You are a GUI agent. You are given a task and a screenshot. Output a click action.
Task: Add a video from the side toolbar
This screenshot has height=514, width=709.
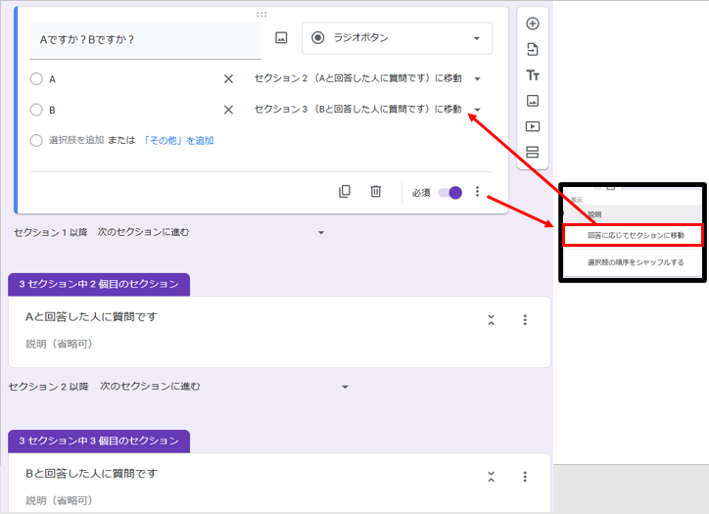click(532, 126)
